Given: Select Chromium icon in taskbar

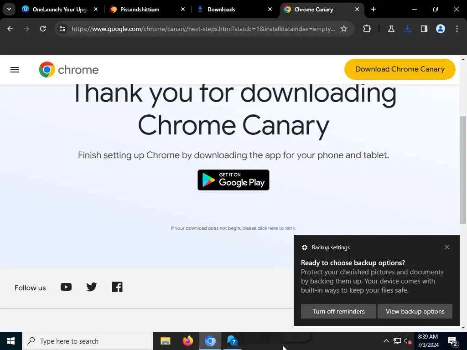Looking at the screenshot, I should 210,341.
